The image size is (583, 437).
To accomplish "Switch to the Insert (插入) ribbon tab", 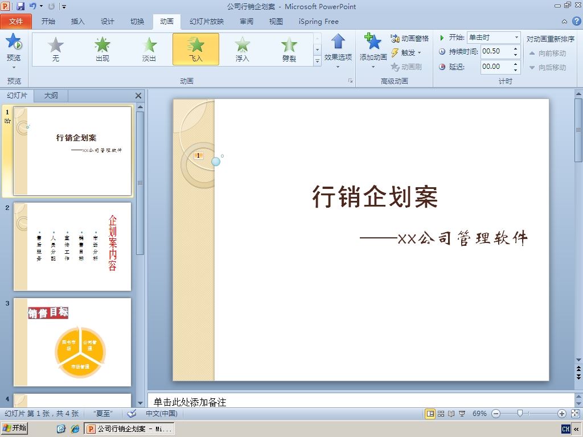I will click(x=77, y=22).
